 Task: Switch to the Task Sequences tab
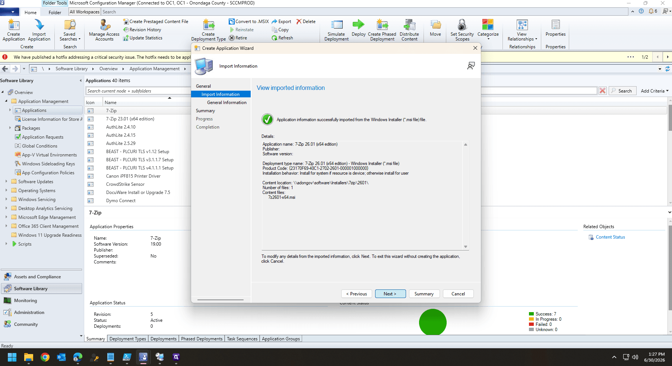tap(242, 339)
